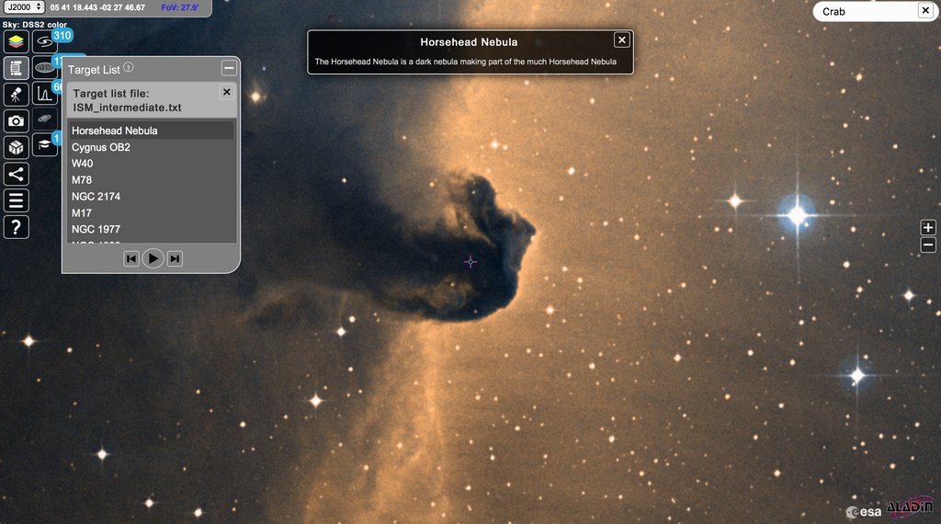Select NGC 1977 in target list
This screenshot has height=524, width=941.
click(x=152, y=229)
